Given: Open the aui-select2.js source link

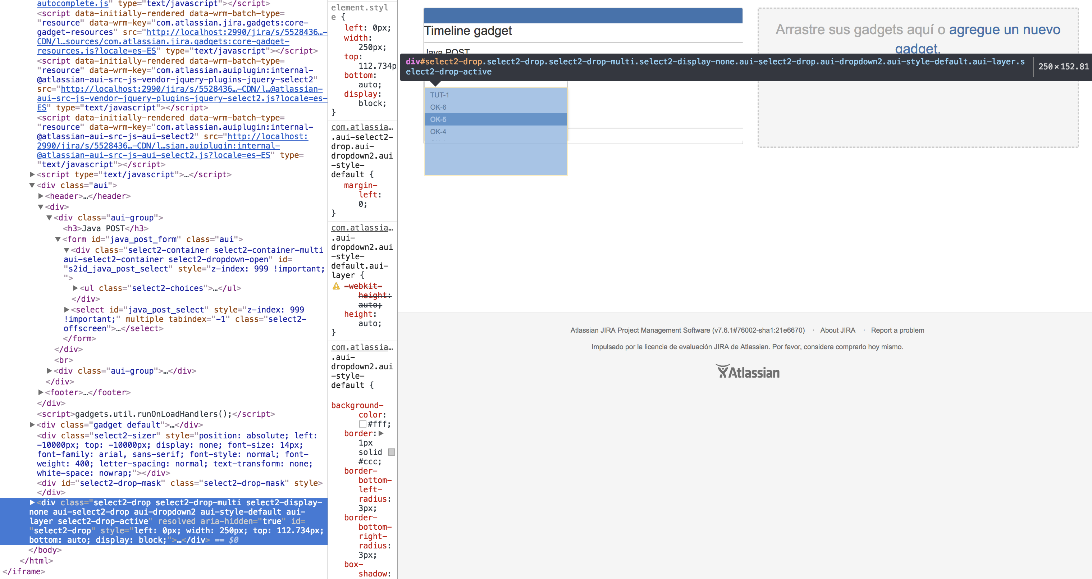Looking at the screenshot, I should [173, 145].
